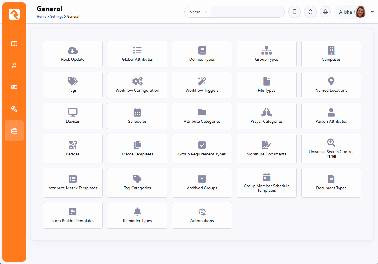Click the Prayer Categories praying hands icon

point(266,112)
